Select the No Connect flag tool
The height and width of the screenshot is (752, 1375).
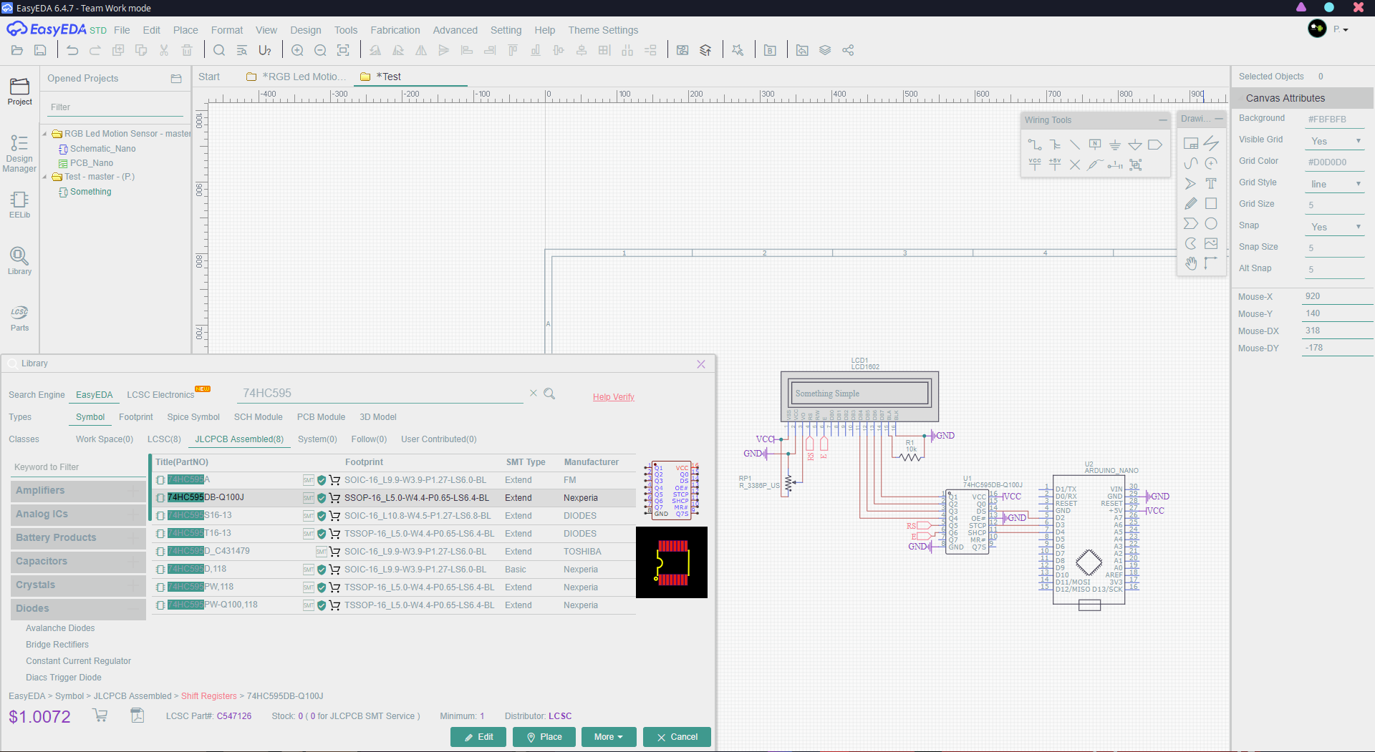pyautogui.click(x=1075, y=165)
